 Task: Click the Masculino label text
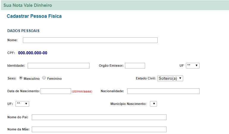tap(32, 79)
